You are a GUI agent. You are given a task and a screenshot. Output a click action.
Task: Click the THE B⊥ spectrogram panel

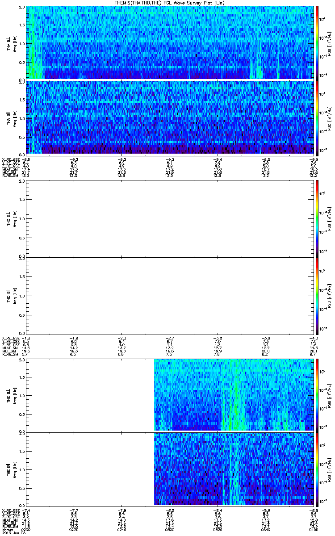pyautogui.click(x=170, y=395)
